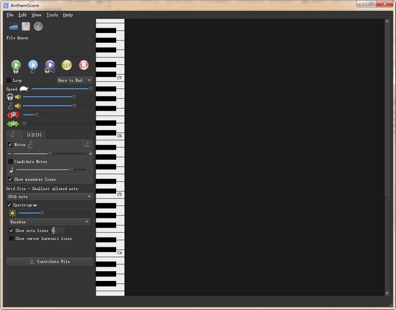
Task: Click the spectrogram brightness slider
Action: (54, 213)
